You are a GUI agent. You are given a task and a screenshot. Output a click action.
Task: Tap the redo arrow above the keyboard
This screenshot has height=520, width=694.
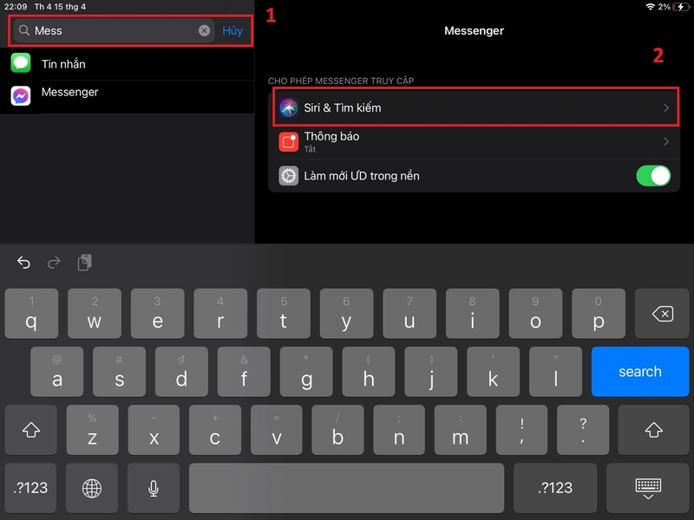click(x=54, y=263)
